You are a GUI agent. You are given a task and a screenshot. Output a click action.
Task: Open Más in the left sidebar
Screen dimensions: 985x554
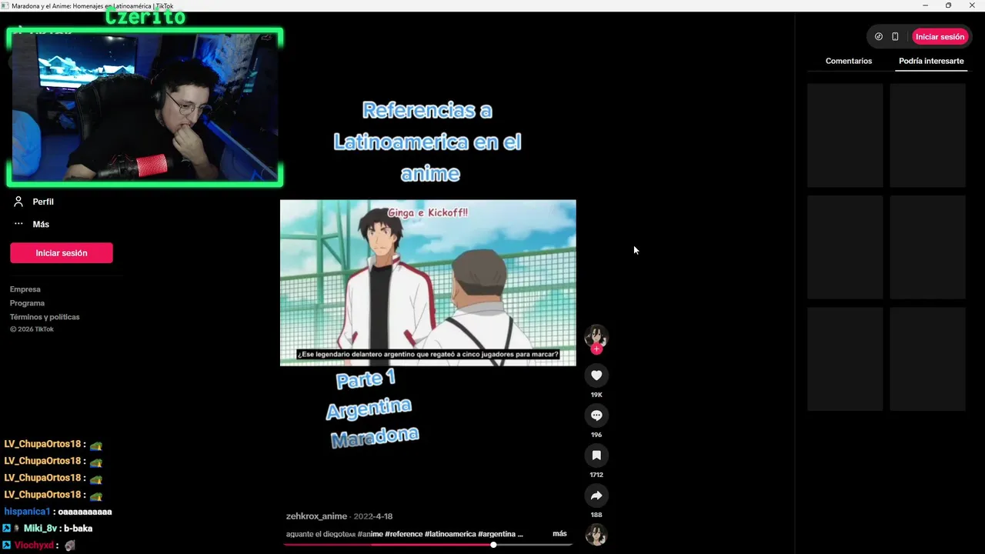point(41,224)
